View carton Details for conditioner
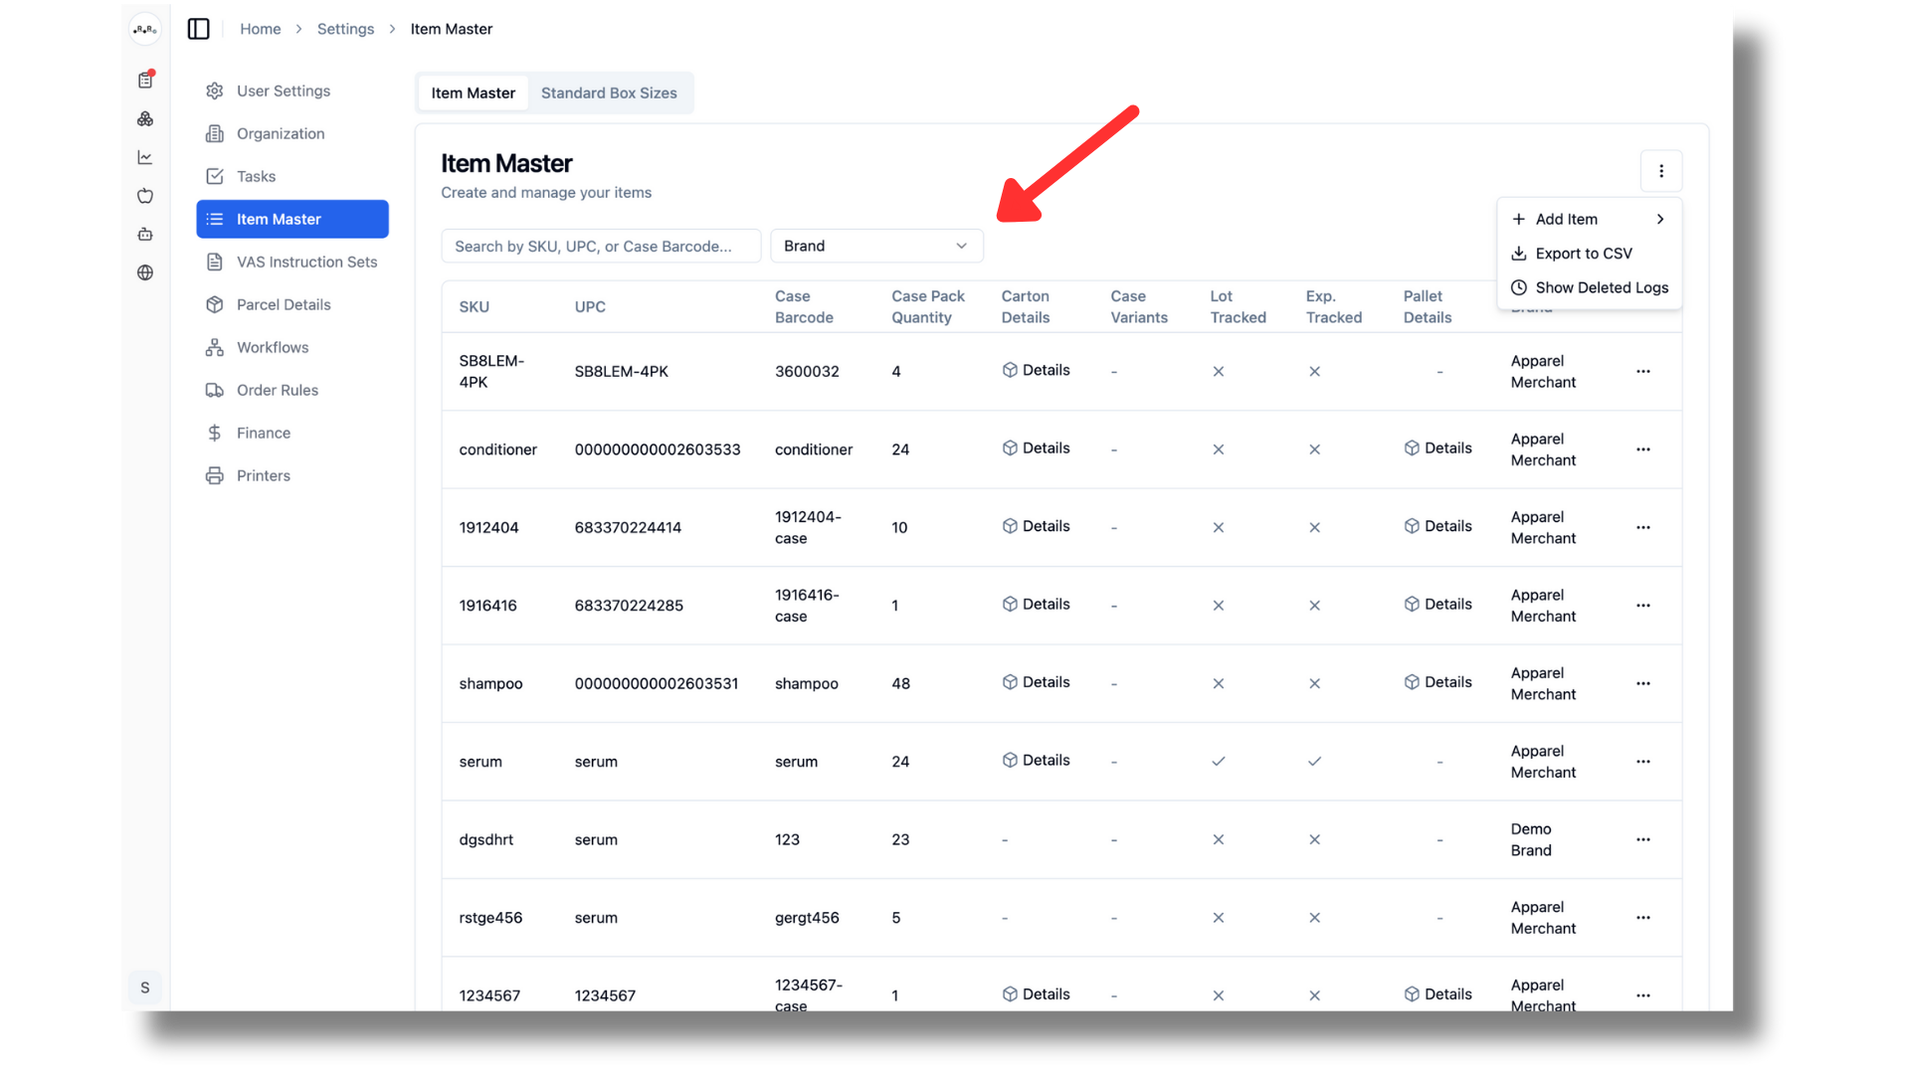1910x1074 pixels. tap(1036, 448)
